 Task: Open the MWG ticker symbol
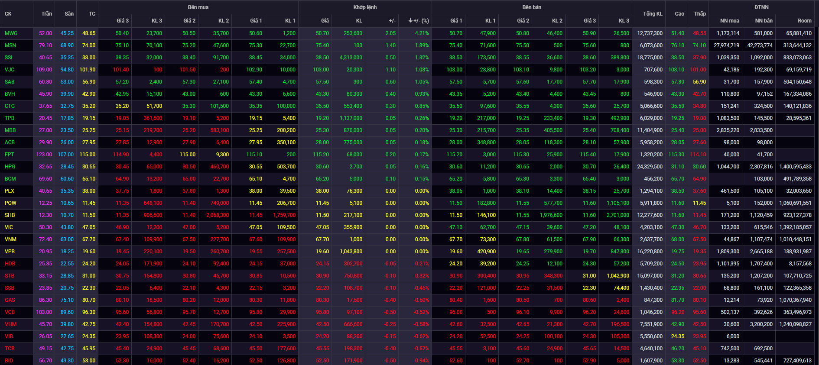(11, 33)
